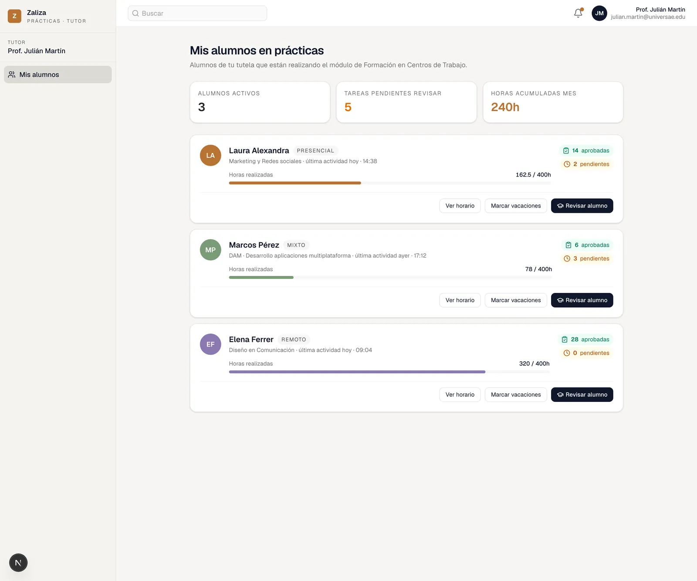The image size is (697, 581).
Task: Review student Elena Ferrer
Action: [582, 394]
